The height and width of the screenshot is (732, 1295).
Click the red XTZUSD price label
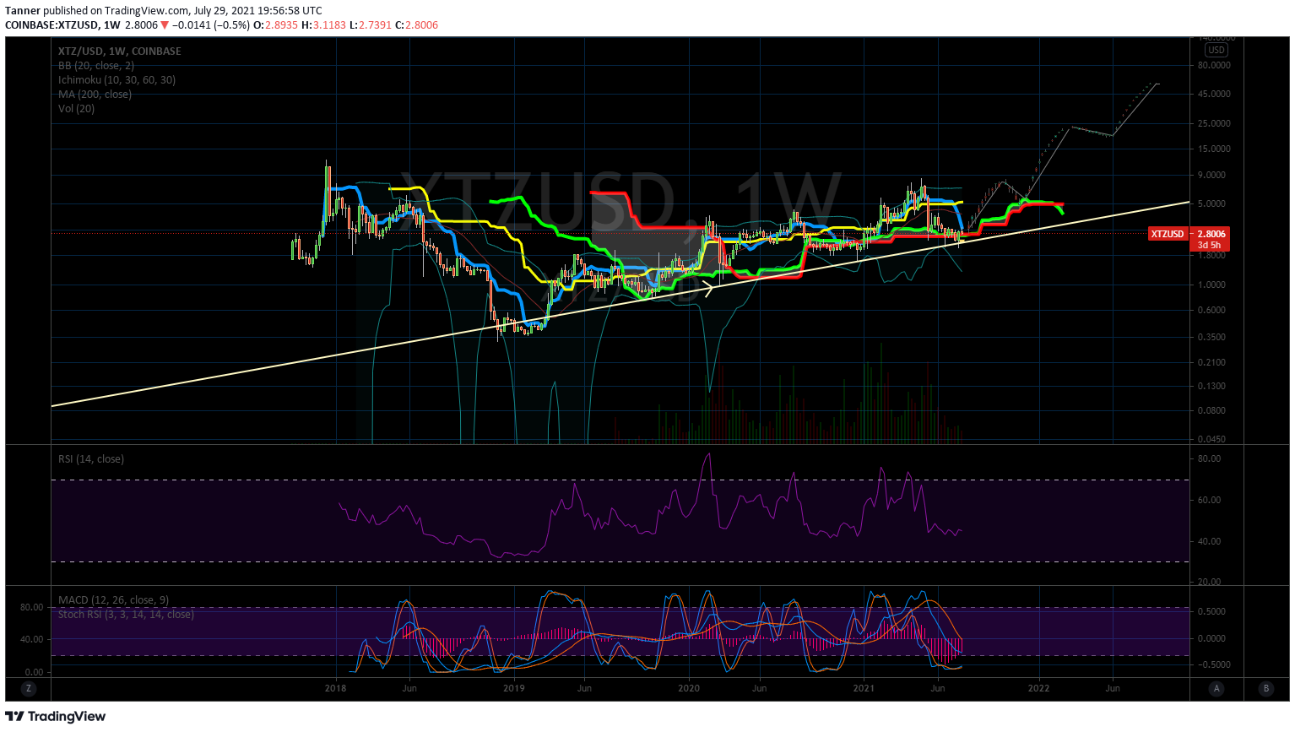click(1168, 234)
